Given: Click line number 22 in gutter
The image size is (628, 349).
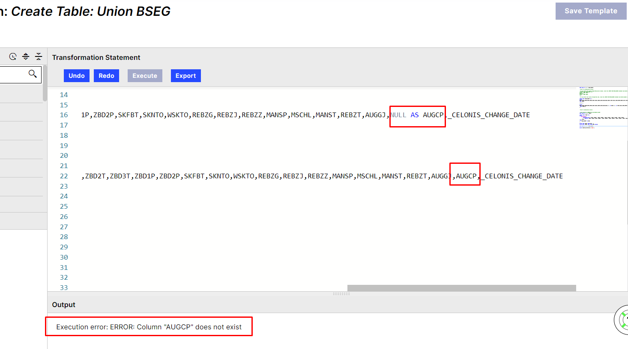Looking at the screenshot, I should pyautogui.click(x=64, y=176).
